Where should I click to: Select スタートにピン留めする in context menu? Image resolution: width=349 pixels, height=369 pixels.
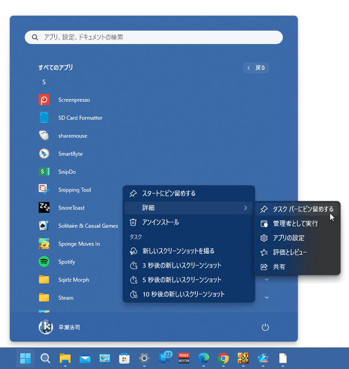189,193
